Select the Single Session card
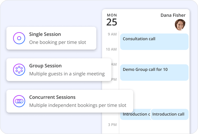 (51, 38)
